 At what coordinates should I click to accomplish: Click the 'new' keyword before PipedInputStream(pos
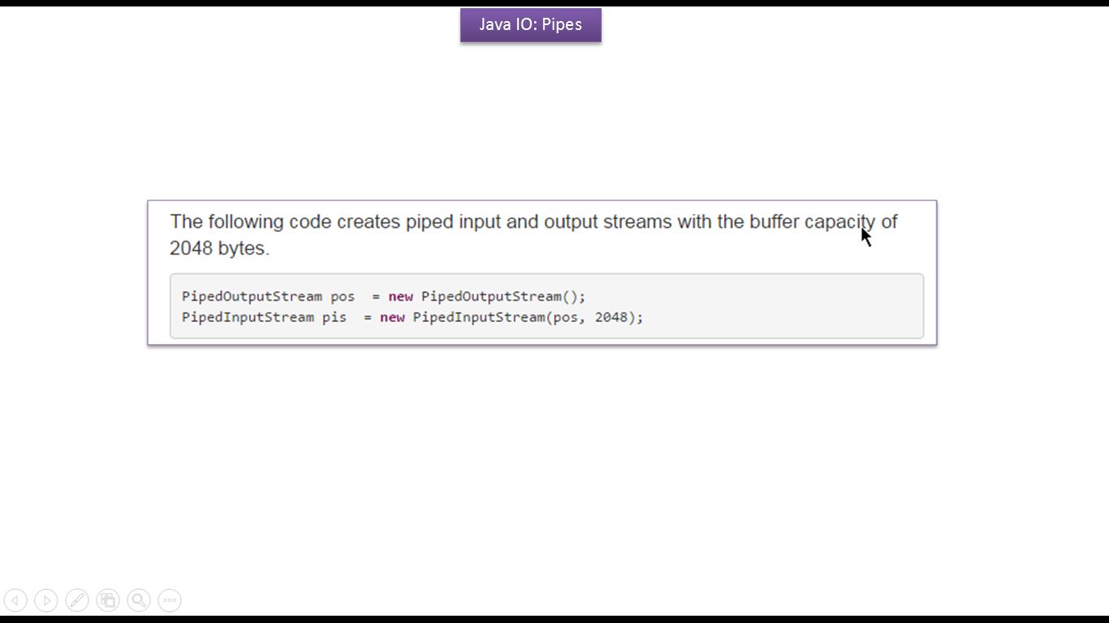tap(392, 317)
